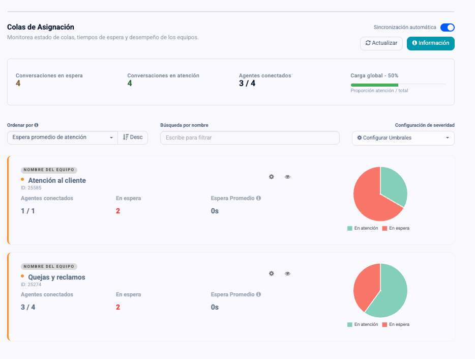Open settings gear for Atención al cliente

click(272, 177)
